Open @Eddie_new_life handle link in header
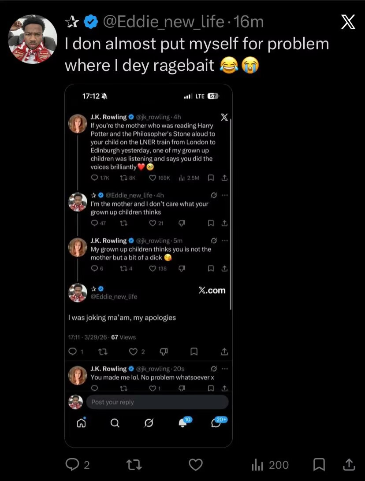Screen dimensions: 365x481 click(163, 22)
